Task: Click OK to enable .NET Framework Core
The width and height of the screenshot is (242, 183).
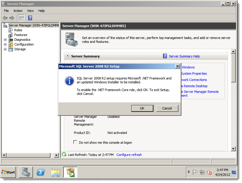Action: tap(142, 108)
